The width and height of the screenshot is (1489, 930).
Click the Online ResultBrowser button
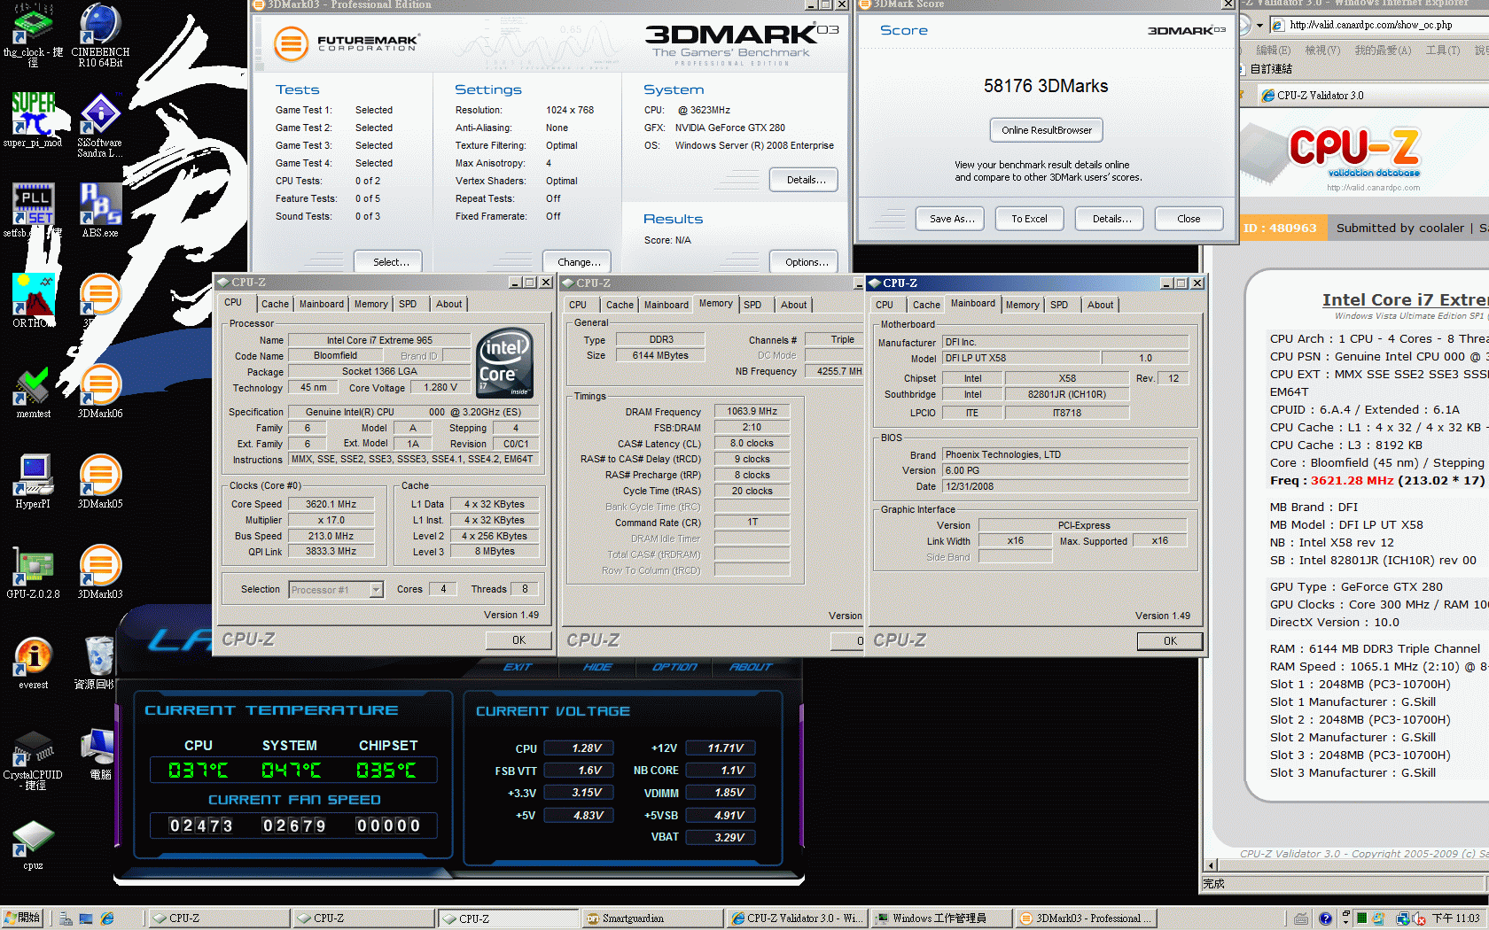pyautogui.click(x=1047, y=130)
